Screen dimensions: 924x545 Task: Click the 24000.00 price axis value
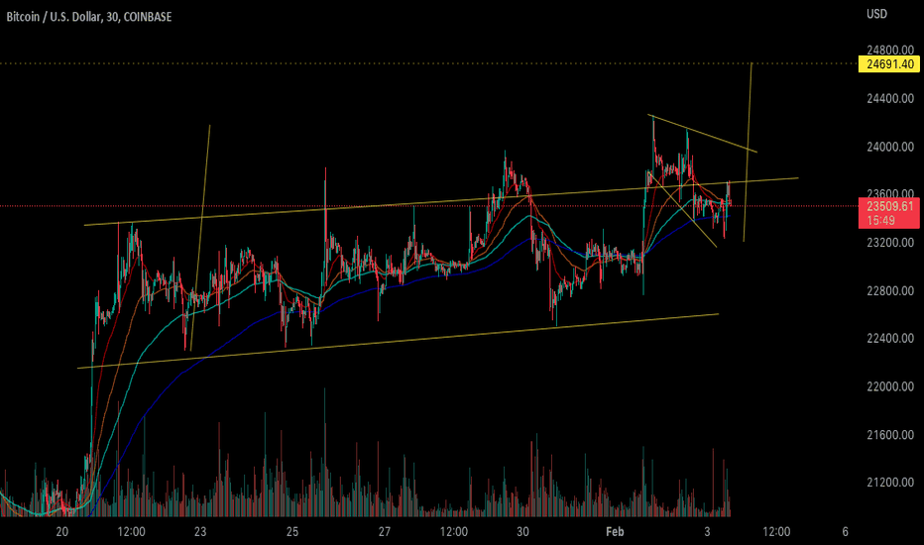[890, 147]
